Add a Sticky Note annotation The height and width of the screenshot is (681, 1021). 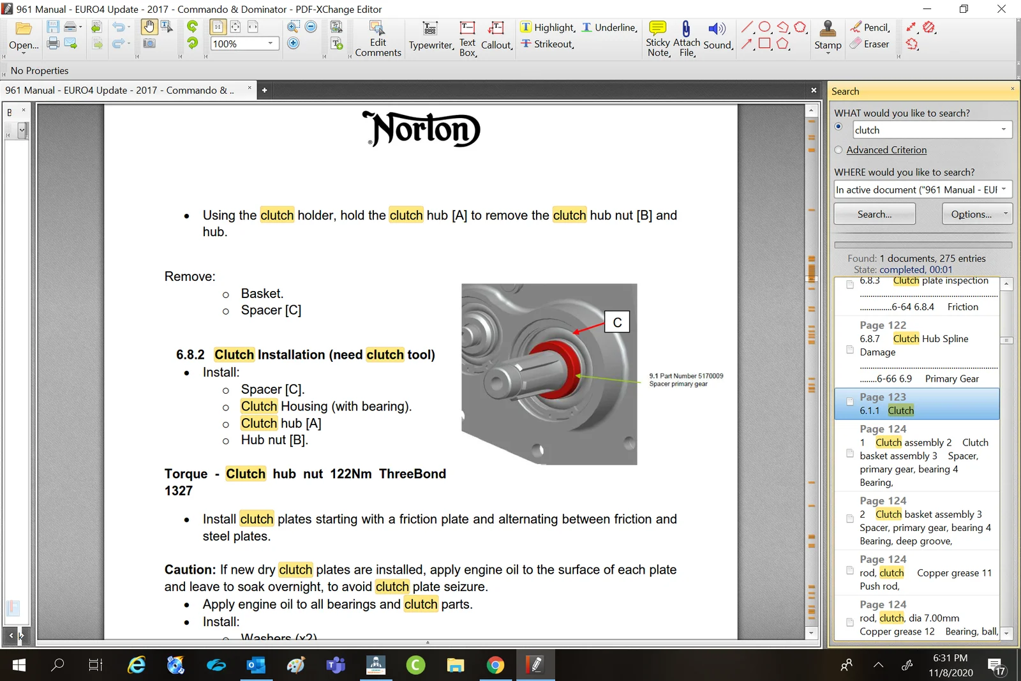pos(658,37)
